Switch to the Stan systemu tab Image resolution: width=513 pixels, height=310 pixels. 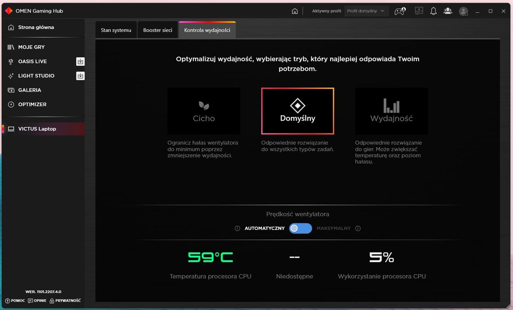[x=116, y=30]
